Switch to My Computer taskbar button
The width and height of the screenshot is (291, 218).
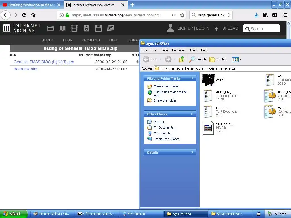tap(142, 214)
